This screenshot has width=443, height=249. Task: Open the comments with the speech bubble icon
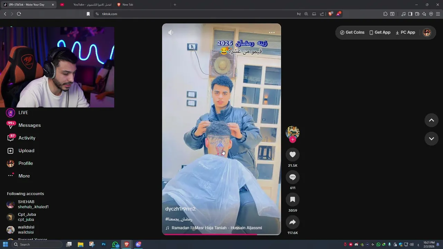pyautogui.click(x=292, y=177)
